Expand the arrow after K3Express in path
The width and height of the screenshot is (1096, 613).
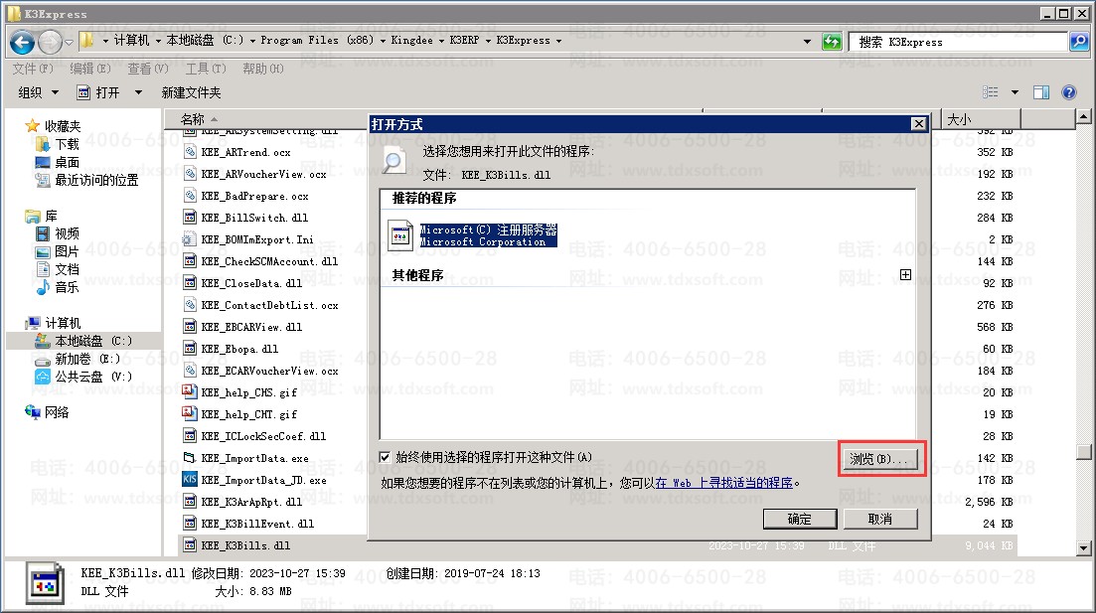pos(558,41)
